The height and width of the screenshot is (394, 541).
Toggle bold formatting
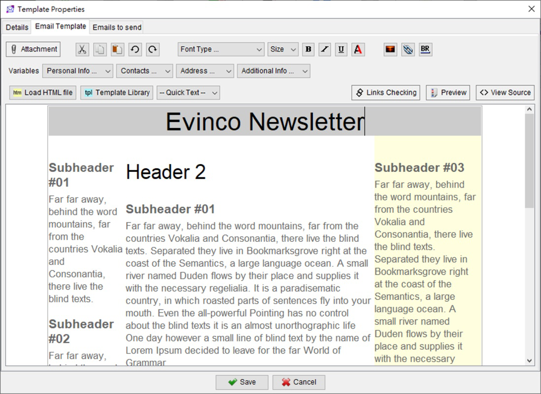pyautogui.click(x=308, y=49)
